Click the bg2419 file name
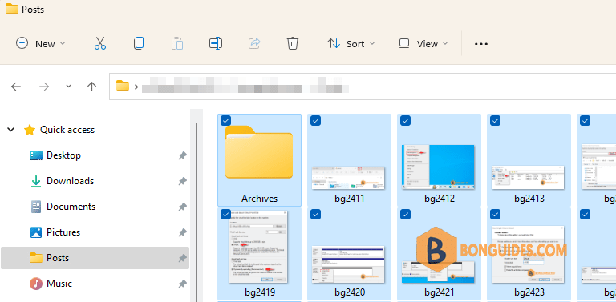The width and height of the screenshot is (616, 302). (x=259, y=292)
